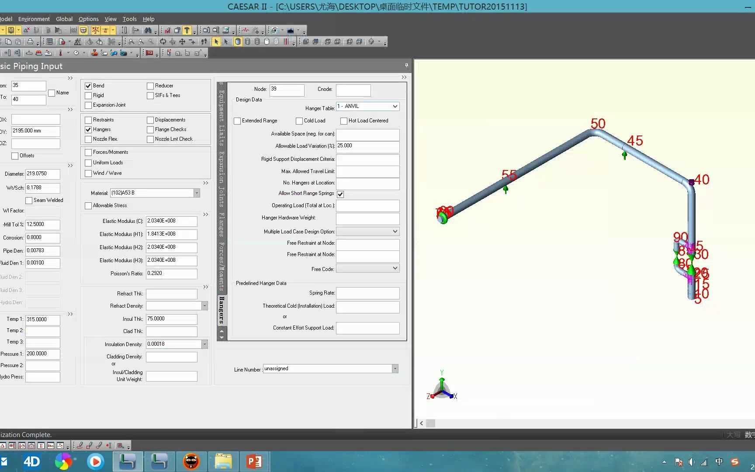Click the 4D app icon in taskbar

31,462
